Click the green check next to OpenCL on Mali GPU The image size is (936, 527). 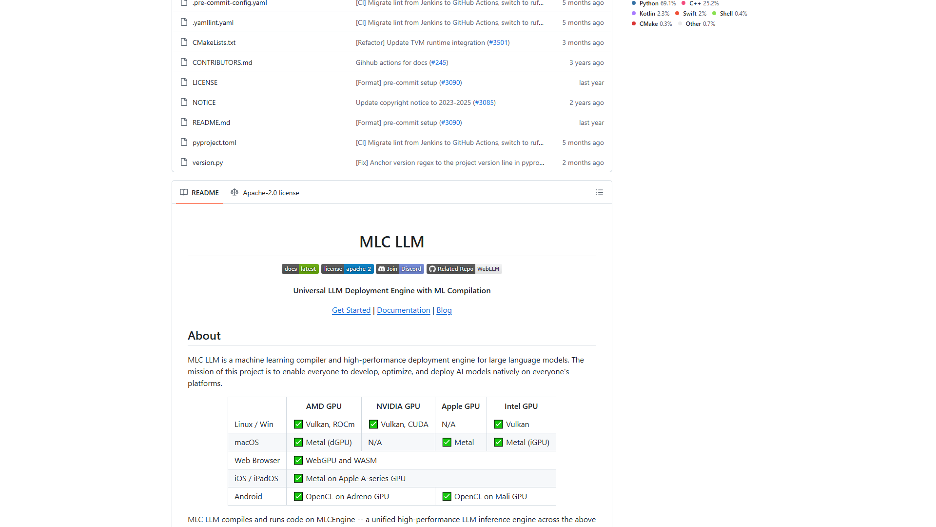coord(447,496)
